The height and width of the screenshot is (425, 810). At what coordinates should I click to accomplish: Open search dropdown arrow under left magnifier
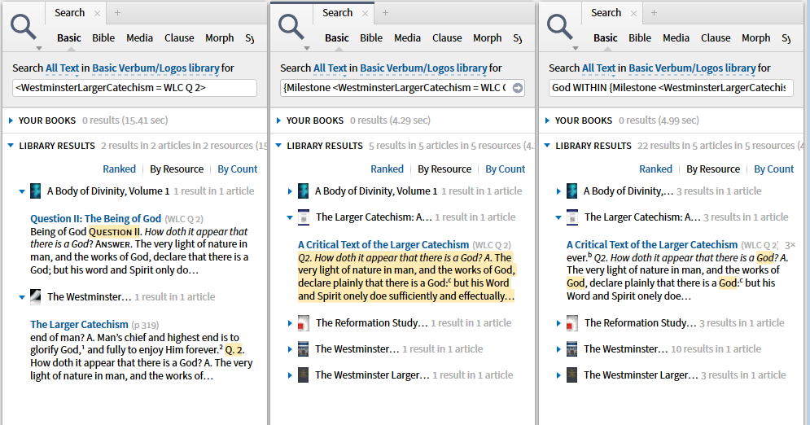39,48
